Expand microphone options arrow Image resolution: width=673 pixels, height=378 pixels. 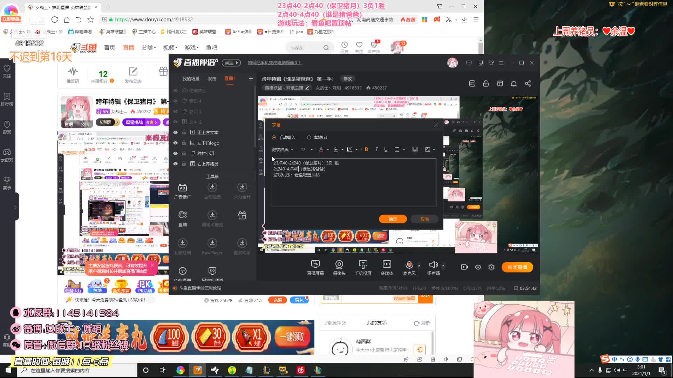(419, 266)
